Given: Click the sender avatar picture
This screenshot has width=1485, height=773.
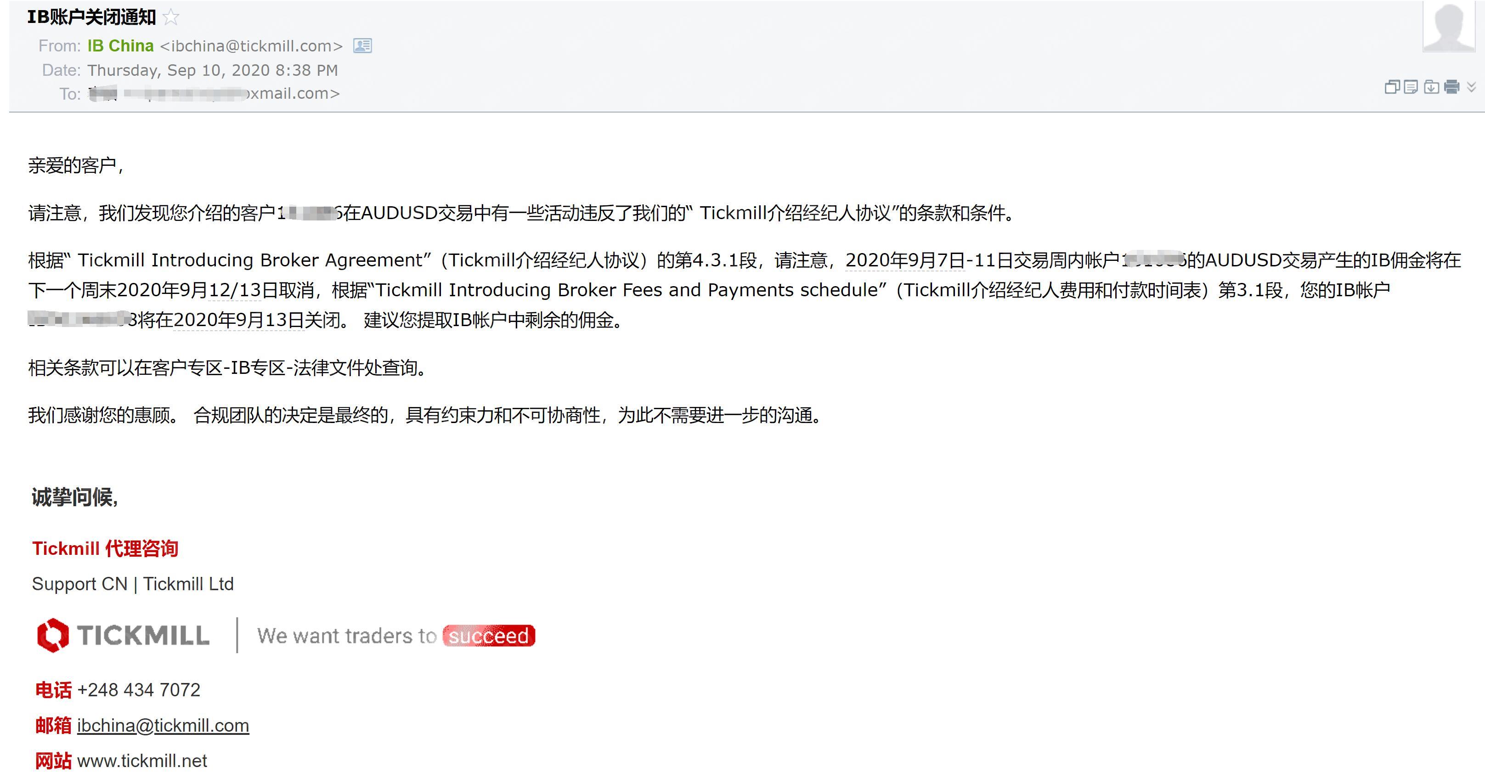Looking at the screenshot, I should point(1449,26).
